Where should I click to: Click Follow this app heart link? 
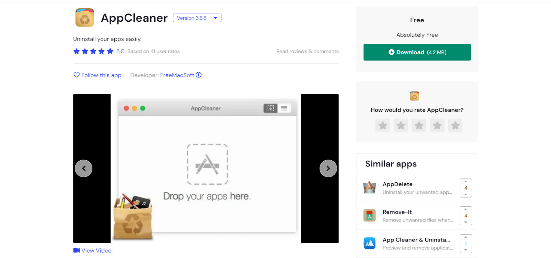click(97, 75)
